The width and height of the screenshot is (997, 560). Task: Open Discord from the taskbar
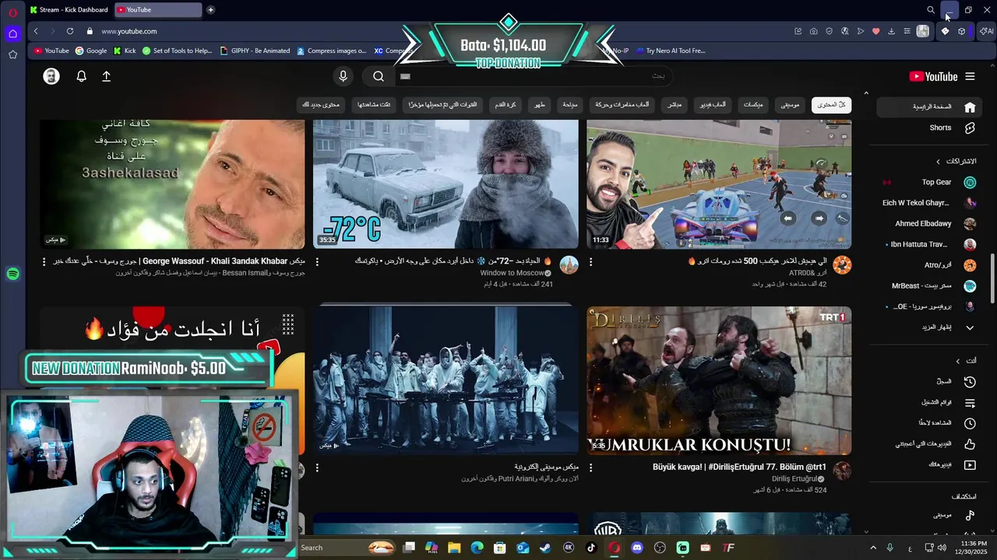(x=637, y=548)
